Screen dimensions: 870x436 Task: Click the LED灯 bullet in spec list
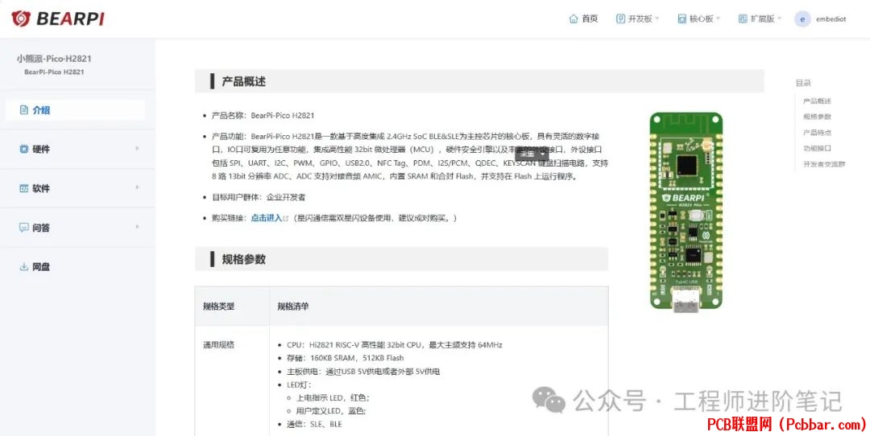click(299, 385)
